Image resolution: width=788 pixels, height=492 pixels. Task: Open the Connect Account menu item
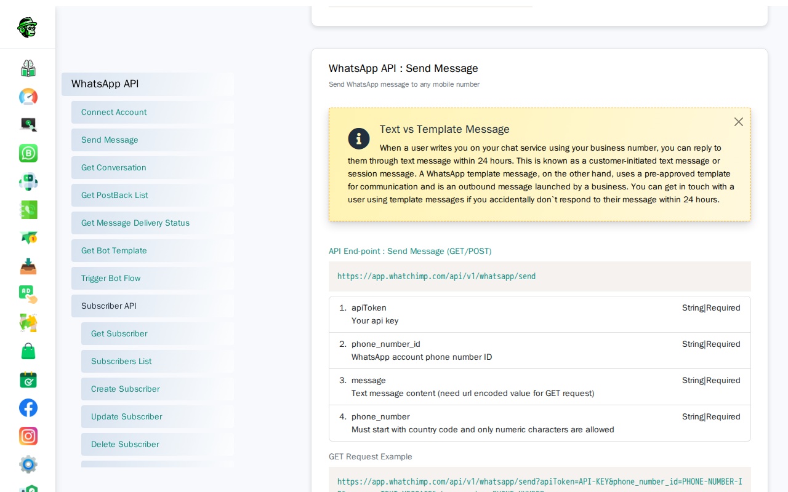tap(153, 113)
